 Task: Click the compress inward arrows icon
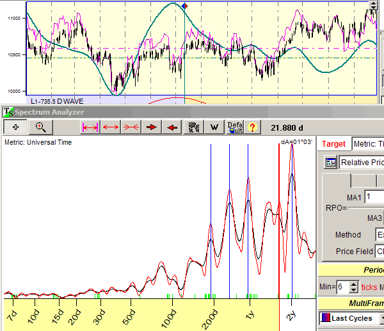pos(131,127)
